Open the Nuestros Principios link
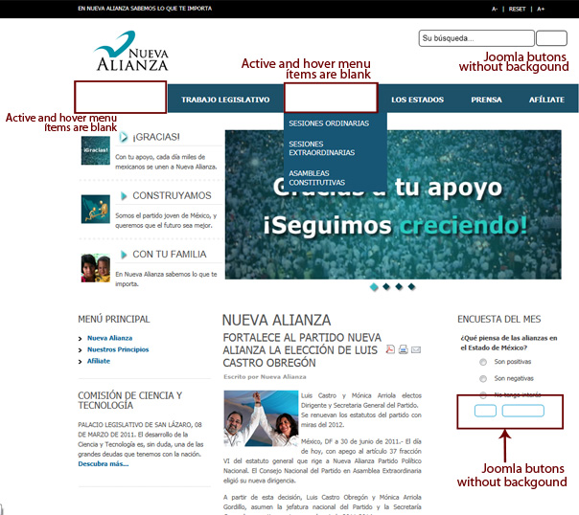This screenshot has height=515, width=579. pyautogui.click(x=118, y=349)
